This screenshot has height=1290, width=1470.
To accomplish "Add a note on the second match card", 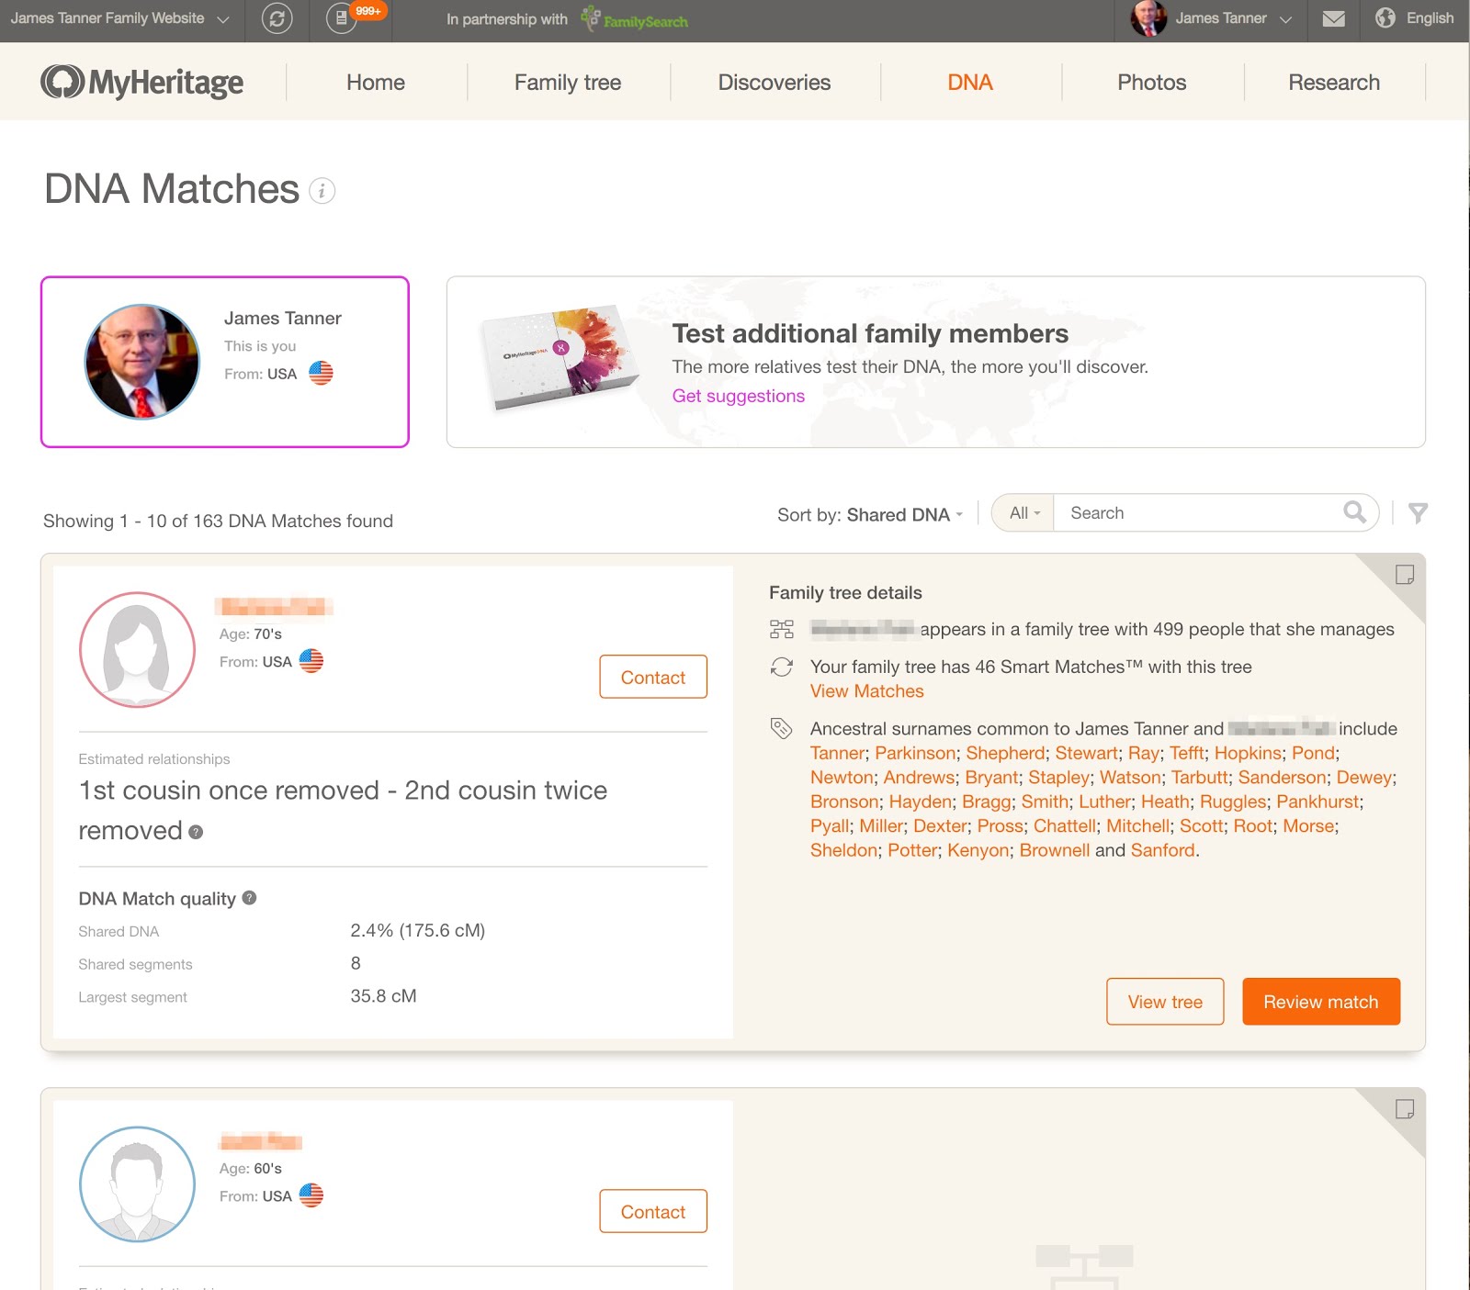I will 1405,1109.
